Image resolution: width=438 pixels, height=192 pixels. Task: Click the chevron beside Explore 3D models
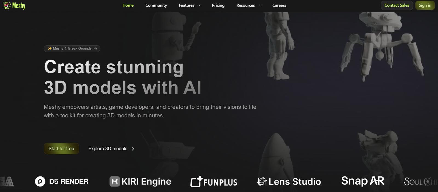133,149
